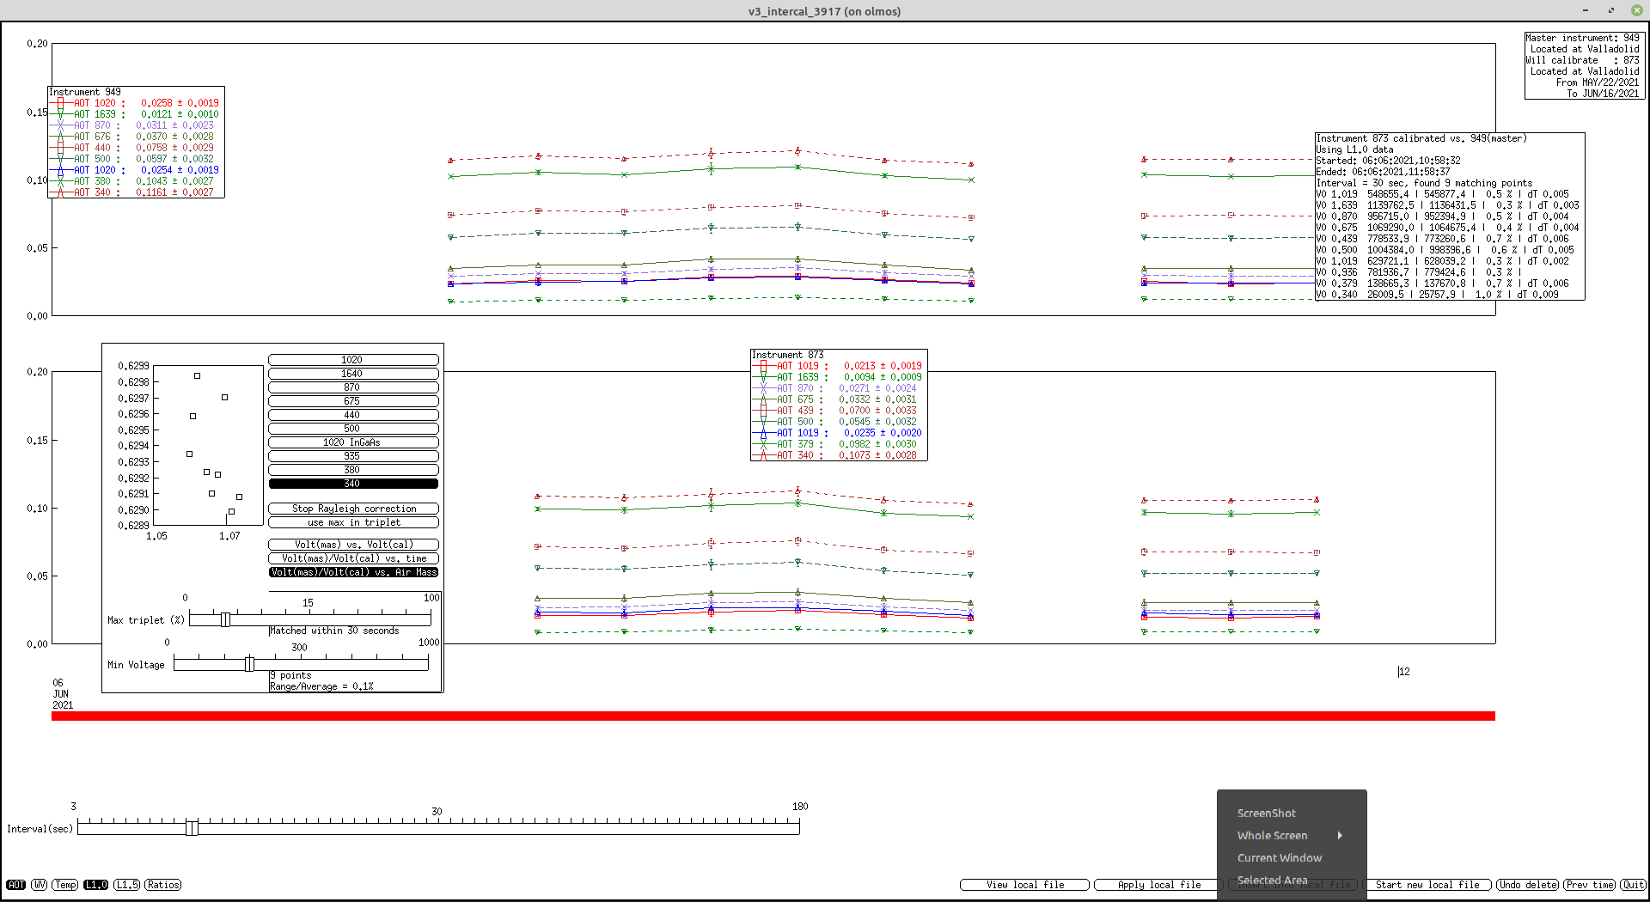Click Start new local file button
Screen dimensions: 1650x902
click(x=1427, y=885)
